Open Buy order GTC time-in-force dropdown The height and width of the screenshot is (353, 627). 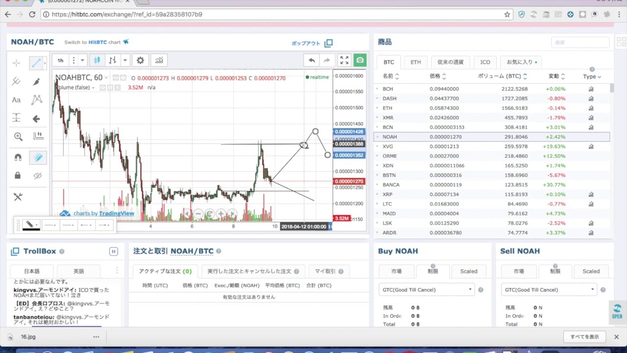pyautogui.click(x=427, y=290)
